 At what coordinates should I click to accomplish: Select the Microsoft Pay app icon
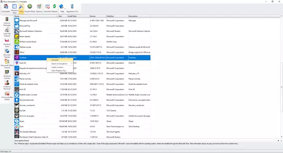pyautogui.click(x=17, y=26)
